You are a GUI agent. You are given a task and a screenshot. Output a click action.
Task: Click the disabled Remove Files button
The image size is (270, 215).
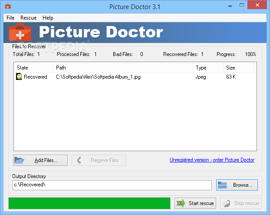[x=99, y=160]
